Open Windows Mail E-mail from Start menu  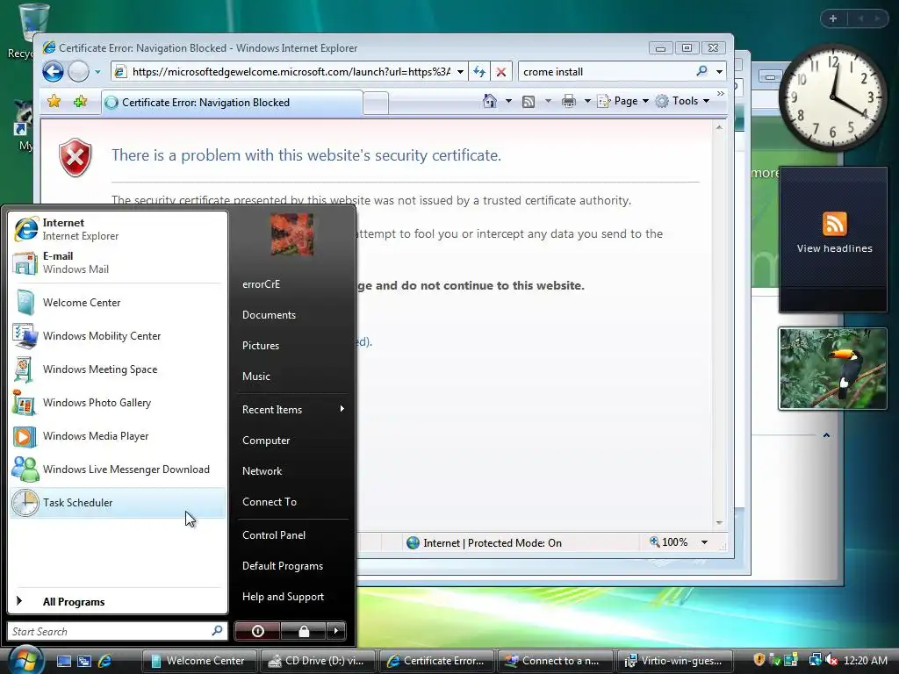click(x=117, y=262)
